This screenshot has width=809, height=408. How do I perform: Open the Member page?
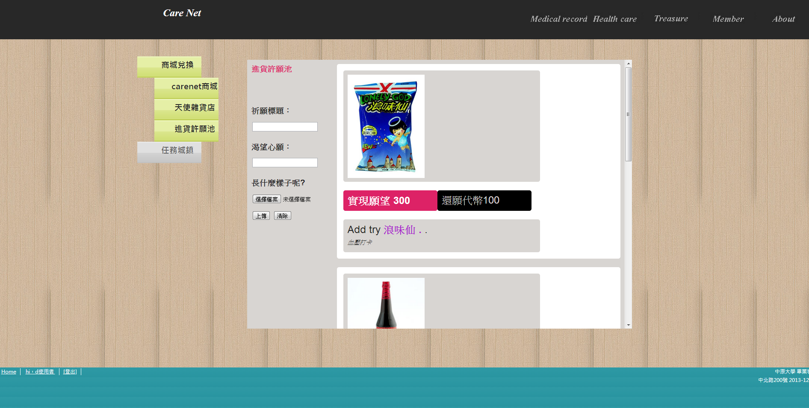(728, 19)
